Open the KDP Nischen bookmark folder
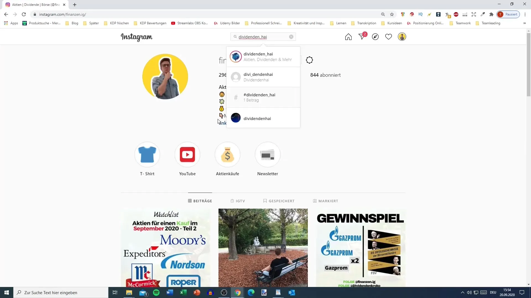Screen dimensions: 531x298 [116, 23]
